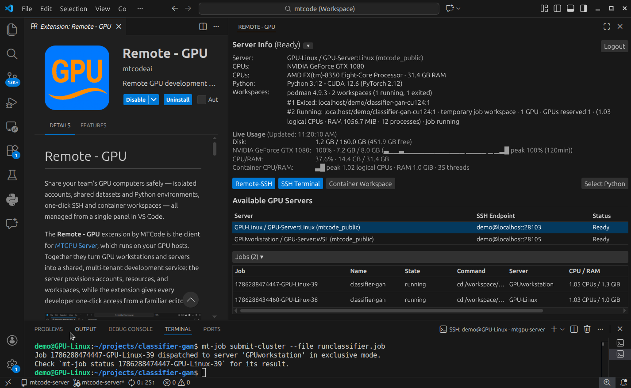Open the Run and Debug view
The height and width of the screenshot is (388, 631).
tap(12, 103)
